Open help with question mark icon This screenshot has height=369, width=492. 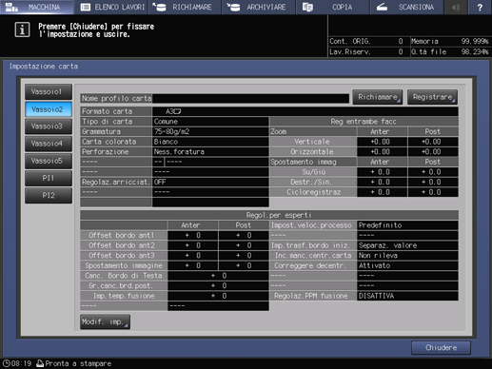480,7
